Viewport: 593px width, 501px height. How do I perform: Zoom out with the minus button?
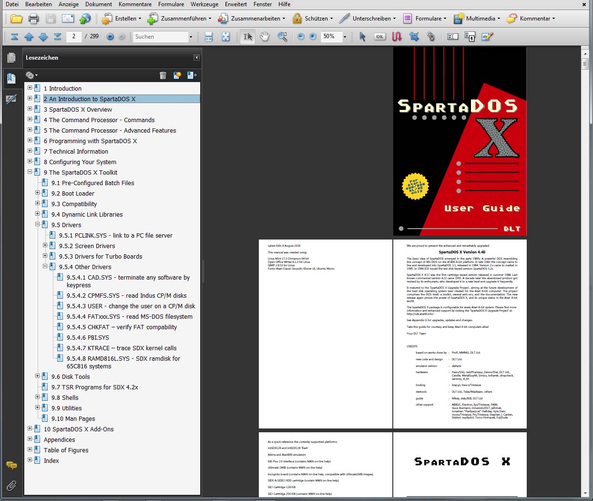click(301, 37)
